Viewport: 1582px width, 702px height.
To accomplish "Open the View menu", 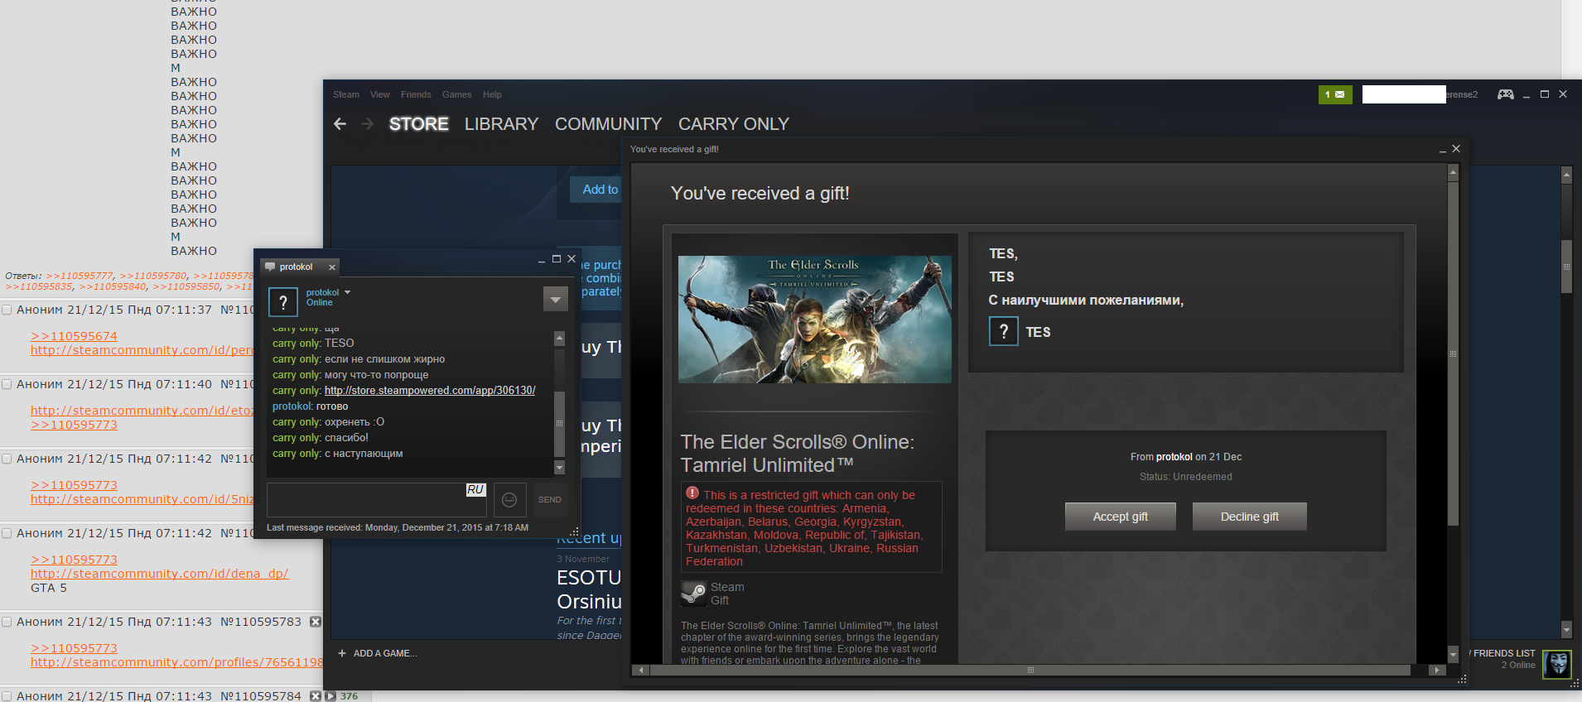I will (x=380, y=94).
